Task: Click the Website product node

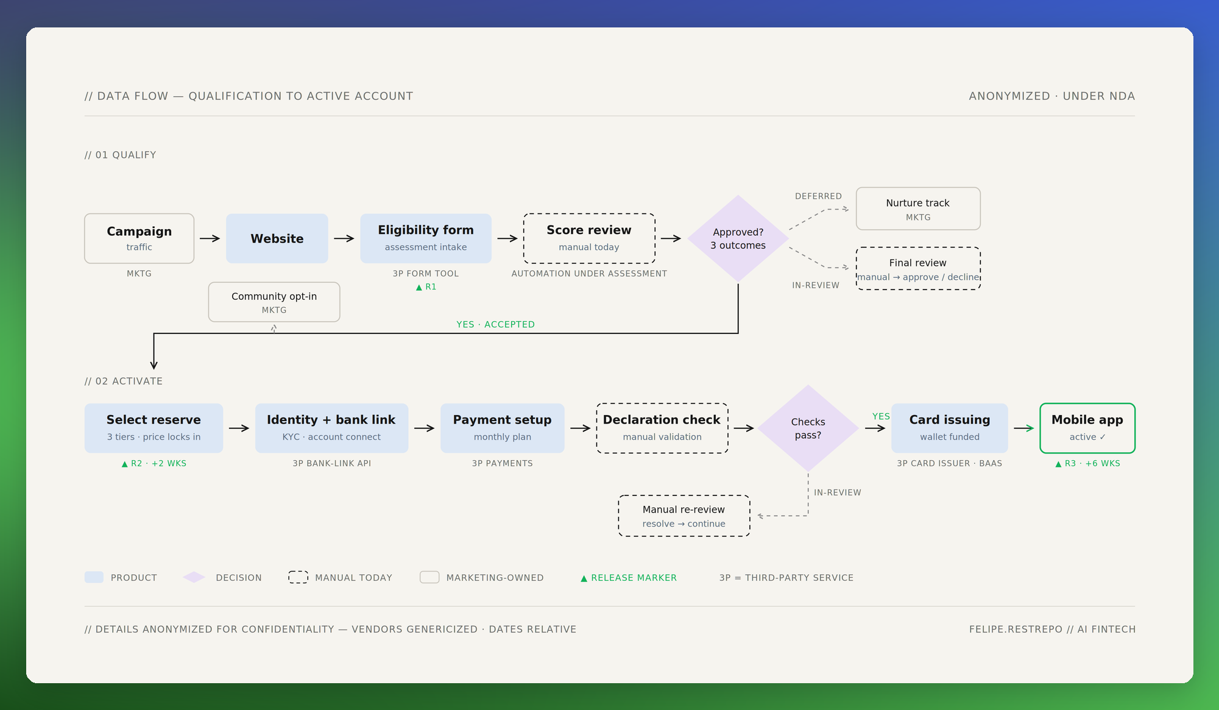Action: click(277, 238)
